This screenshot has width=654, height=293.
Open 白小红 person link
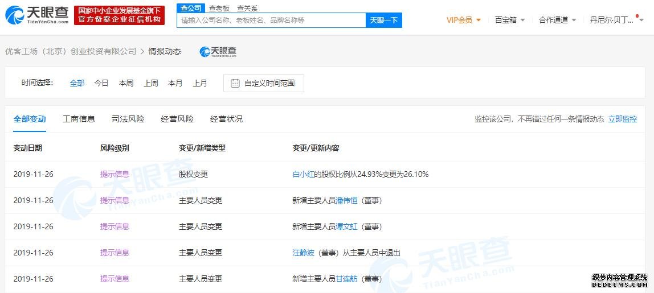pos(303,174)
